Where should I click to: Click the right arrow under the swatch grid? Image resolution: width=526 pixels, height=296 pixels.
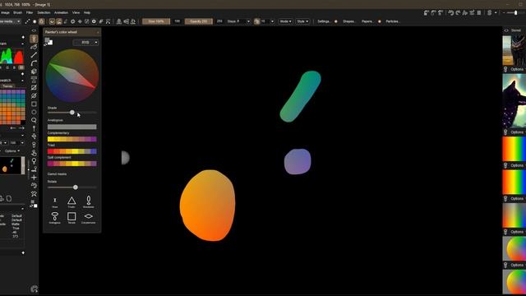point(21,128)
